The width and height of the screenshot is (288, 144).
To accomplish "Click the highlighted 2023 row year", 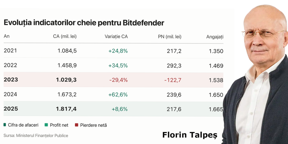I will pos(11,80).
